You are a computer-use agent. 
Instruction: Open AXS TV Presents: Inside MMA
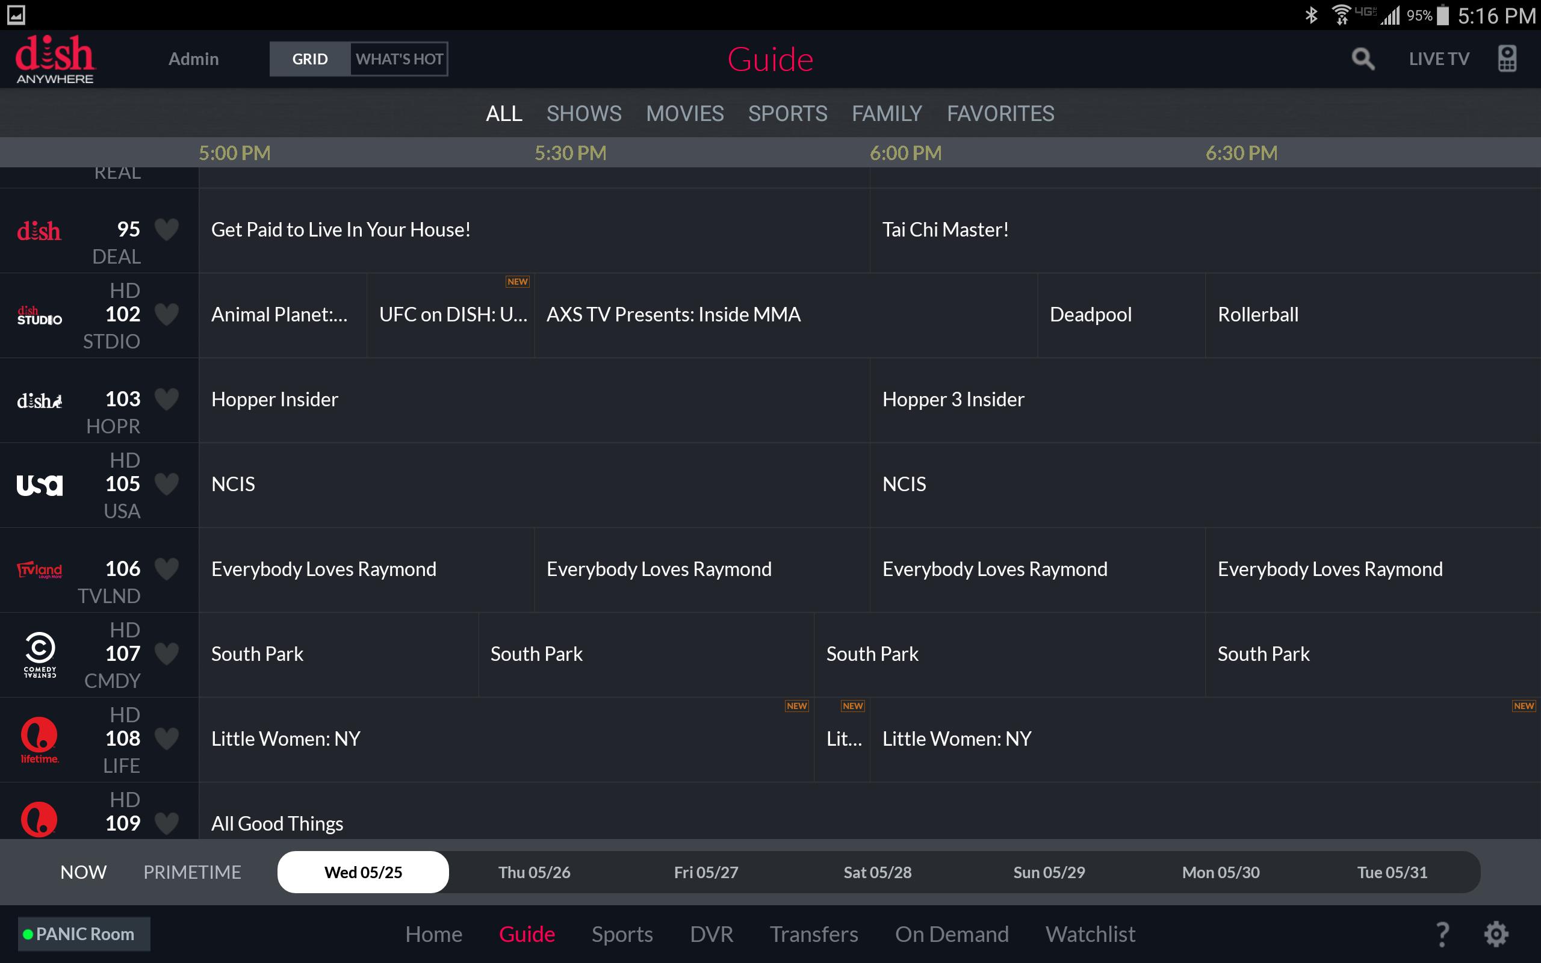(x=786, y=315)
